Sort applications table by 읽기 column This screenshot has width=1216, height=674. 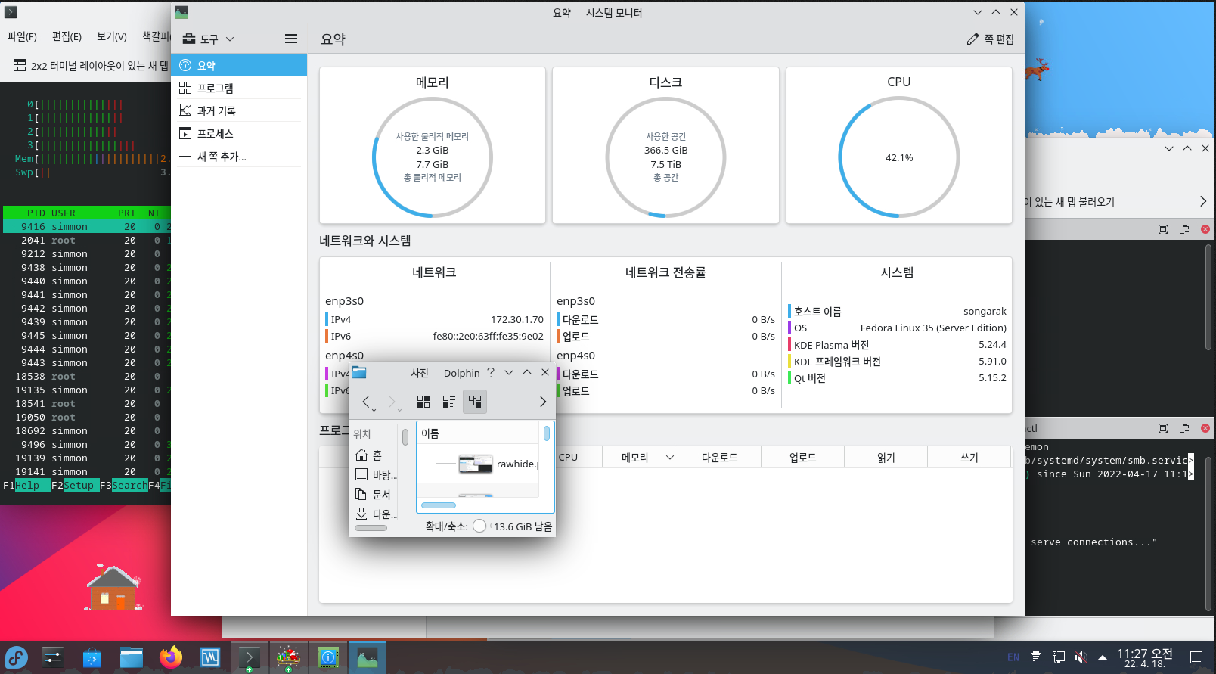pos(886,457)
